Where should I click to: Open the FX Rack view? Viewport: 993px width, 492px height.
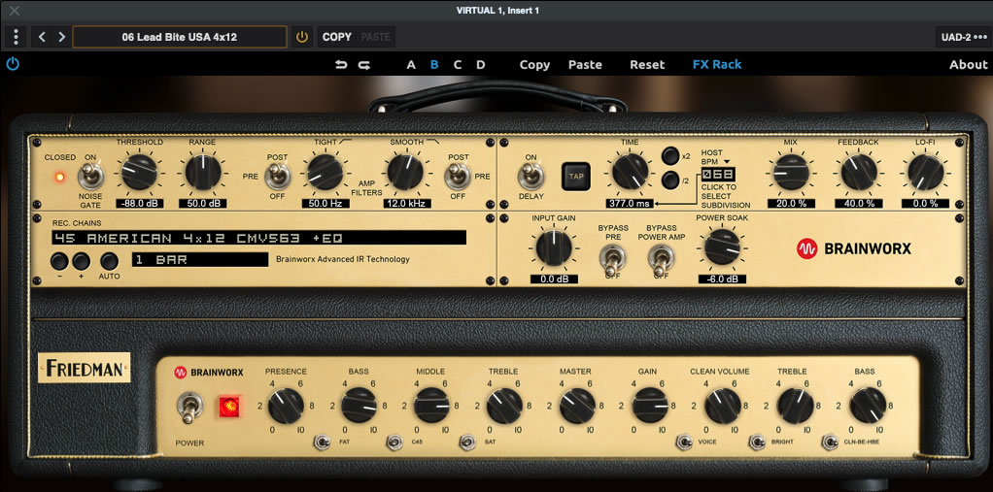(717, 64)
